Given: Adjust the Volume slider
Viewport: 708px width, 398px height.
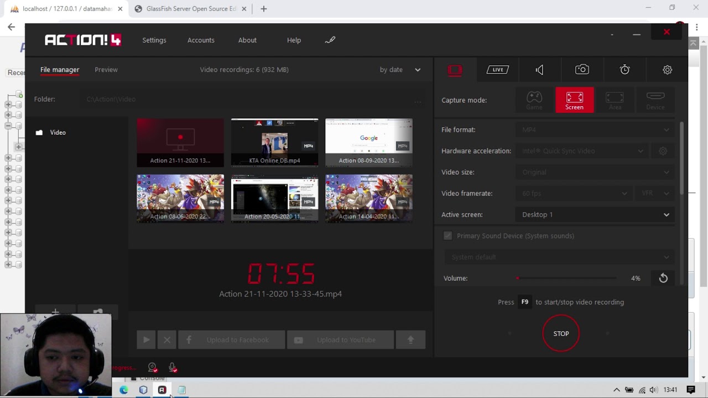Looking at the screenshot, I should pos(566,278).
